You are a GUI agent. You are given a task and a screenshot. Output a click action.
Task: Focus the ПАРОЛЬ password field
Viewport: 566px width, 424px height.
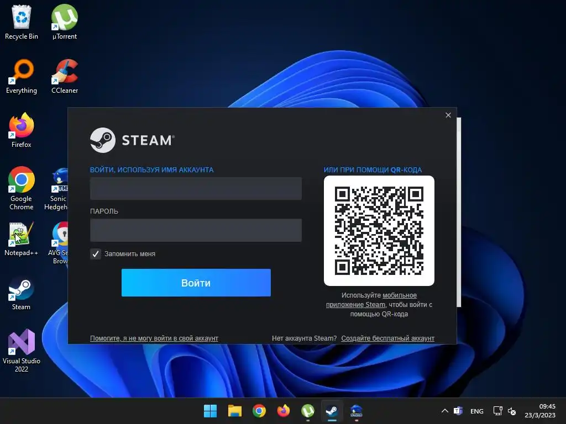(196, 230)
